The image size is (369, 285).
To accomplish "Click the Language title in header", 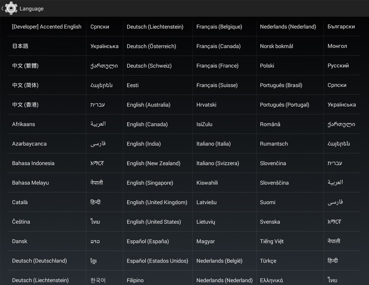I will click(31, 8).
